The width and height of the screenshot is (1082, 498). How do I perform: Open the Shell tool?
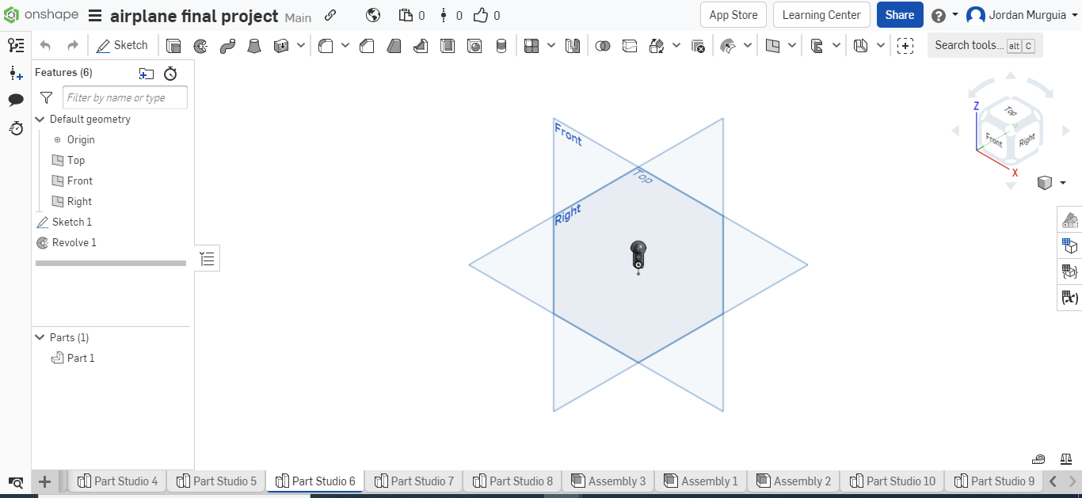coord(448,45)
